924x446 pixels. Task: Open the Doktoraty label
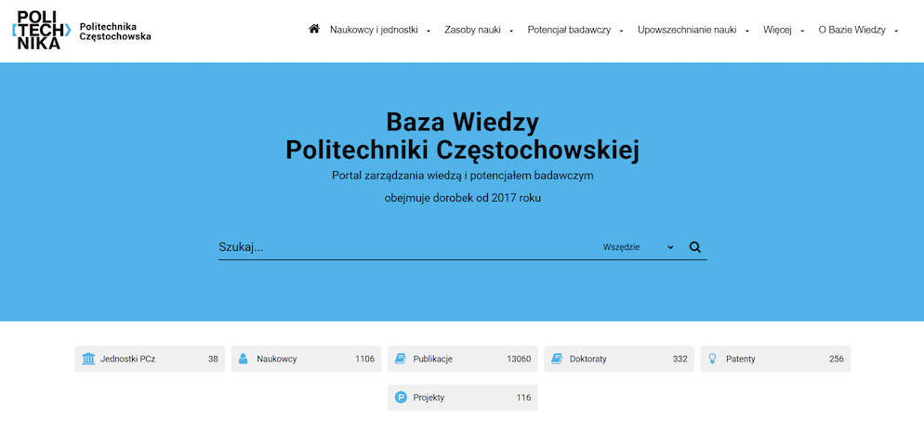[x=588, y=359]
